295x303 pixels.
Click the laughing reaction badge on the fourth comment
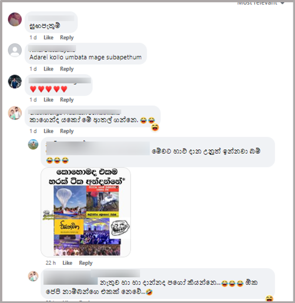(x=155, y=127)
